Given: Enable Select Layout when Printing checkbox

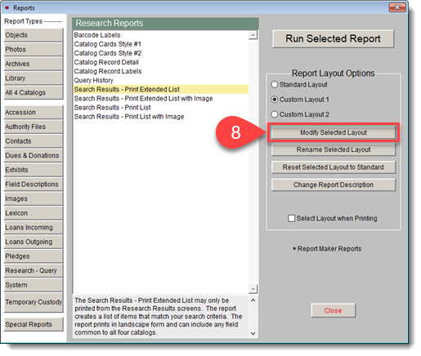Looking at the screenshot, I should tap(291, 218).
